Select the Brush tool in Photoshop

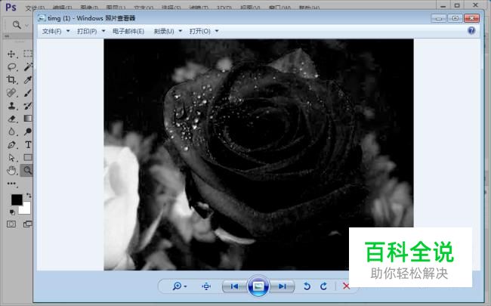pos(28,93)
